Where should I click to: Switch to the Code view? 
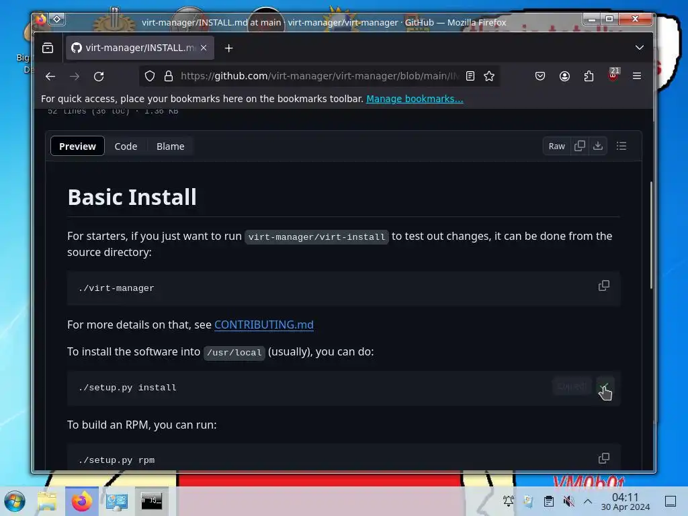[x=126, y=146]
